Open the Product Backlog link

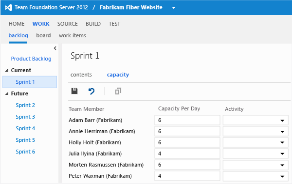tap(31, 59)
